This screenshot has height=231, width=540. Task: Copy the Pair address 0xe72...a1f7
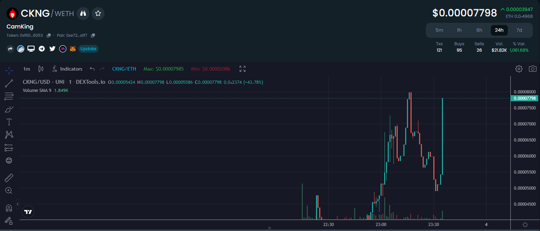point(93,35)
